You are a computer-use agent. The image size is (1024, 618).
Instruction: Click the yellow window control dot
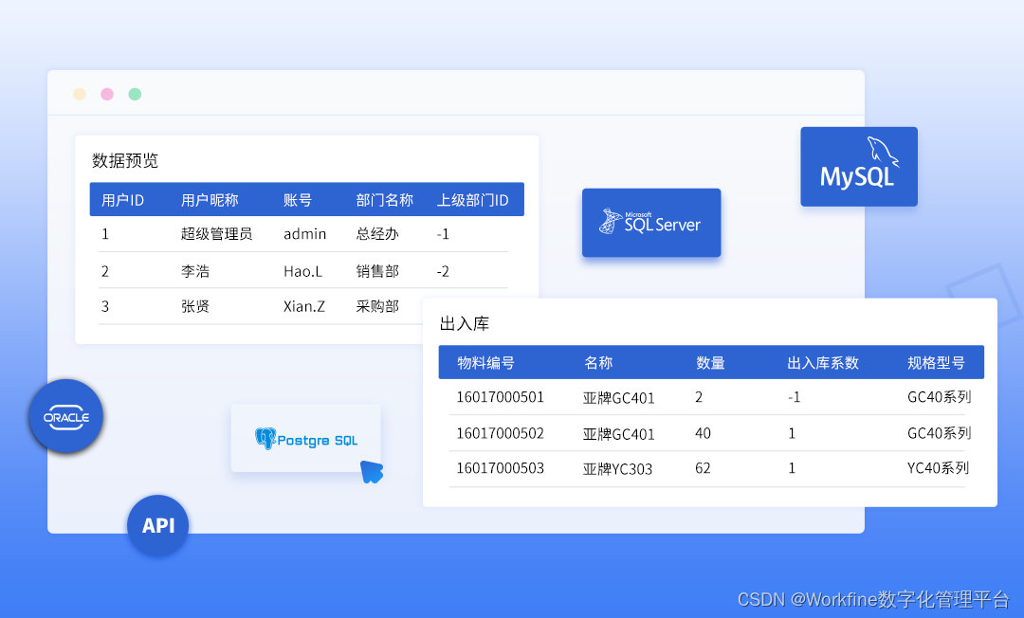pyautogui.click(x=80, y=94)
